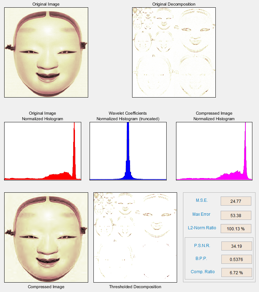Click the Thresholded Decomposition image
259x292 pixels.
(135, 237)
